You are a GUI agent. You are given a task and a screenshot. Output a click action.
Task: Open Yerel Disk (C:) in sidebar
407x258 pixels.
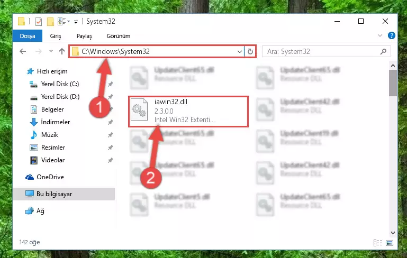[x=60, y=84]
